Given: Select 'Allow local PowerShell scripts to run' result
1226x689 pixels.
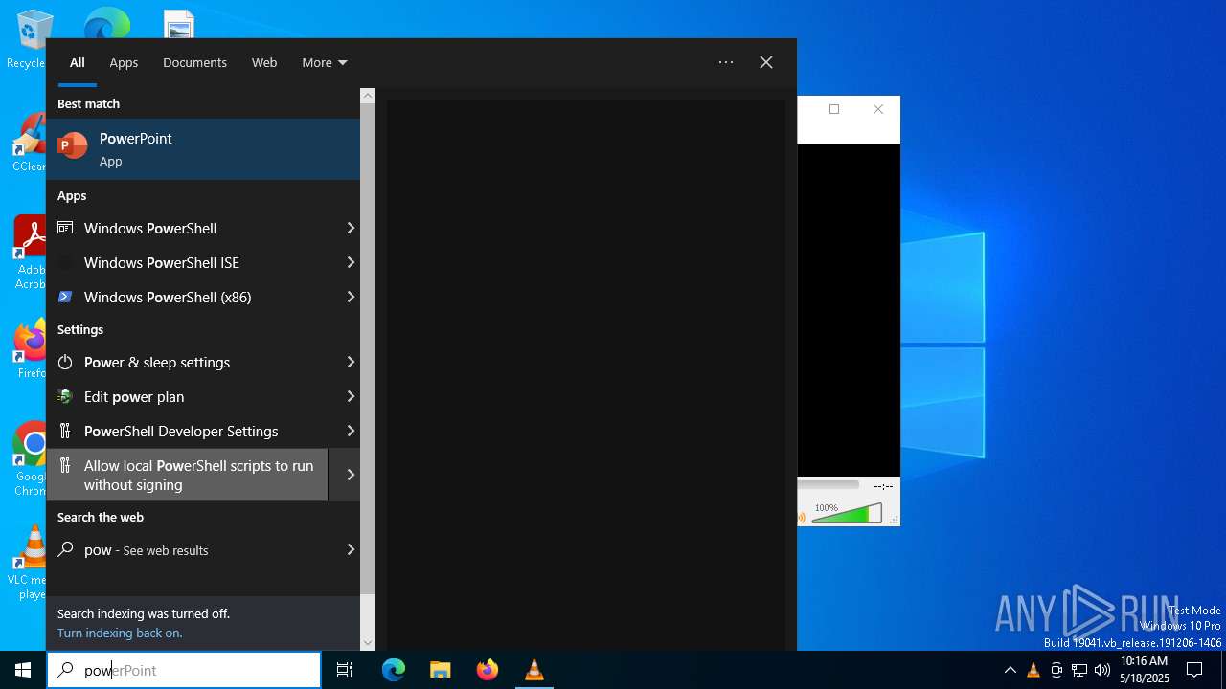Looking at the screenshot, I should [187, 475].
